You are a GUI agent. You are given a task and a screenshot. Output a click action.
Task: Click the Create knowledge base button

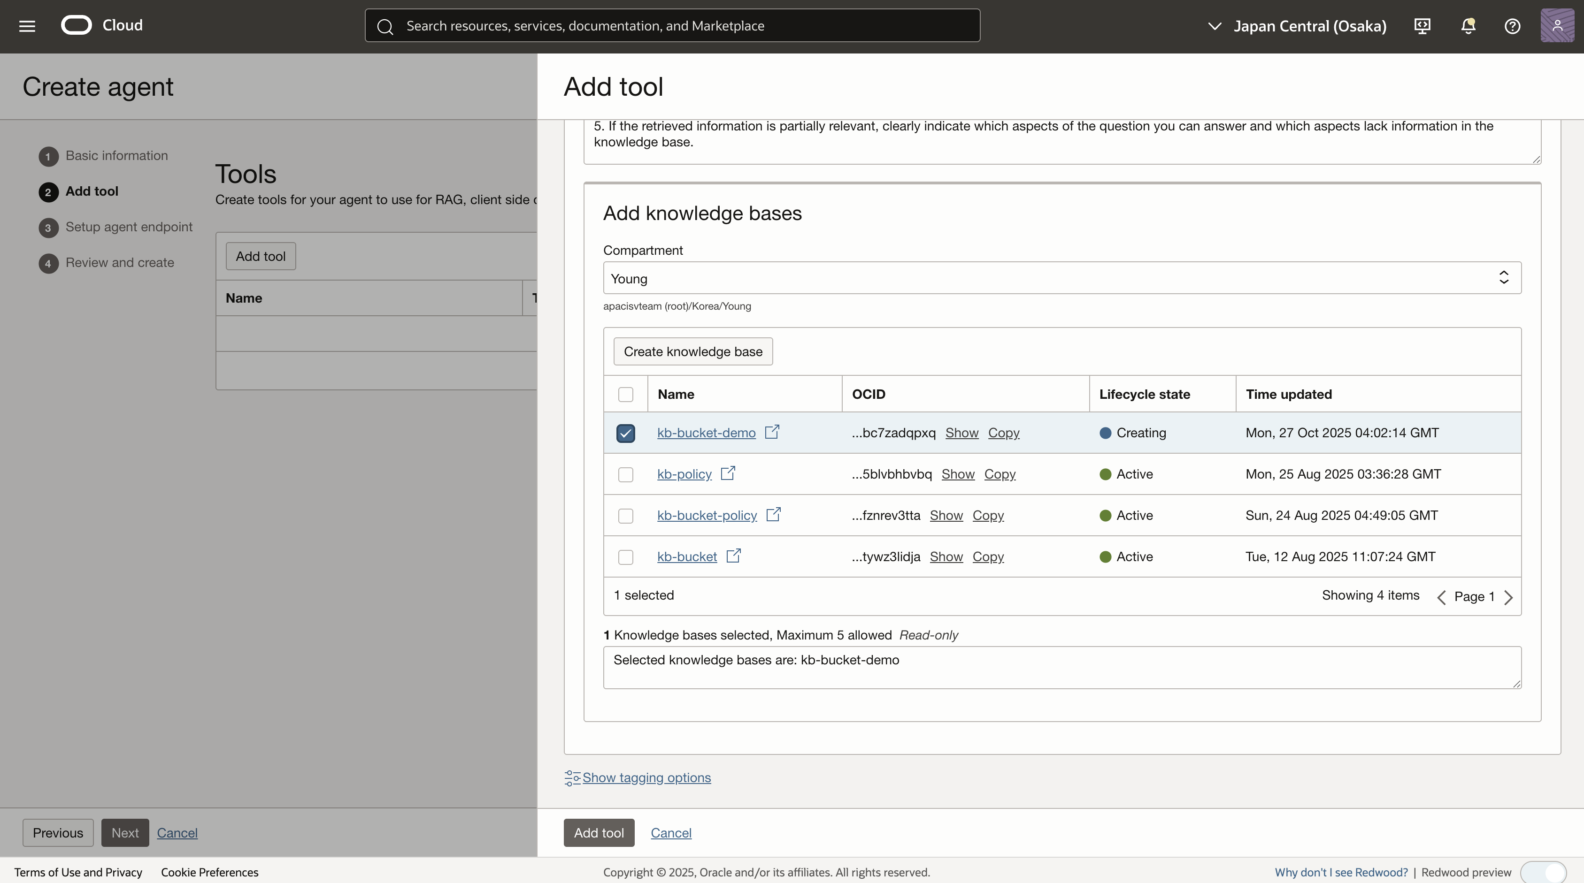pos(693,351)
